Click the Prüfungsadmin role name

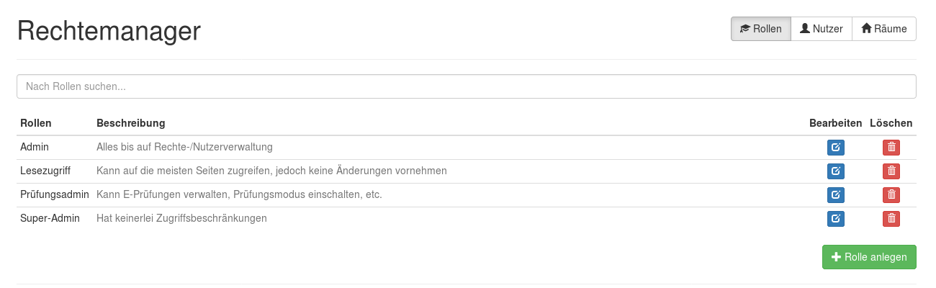pos(55,194)
